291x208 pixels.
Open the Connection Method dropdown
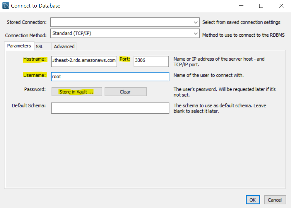[x=125, y=34]
